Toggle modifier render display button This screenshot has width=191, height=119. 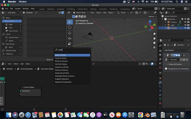click(x=179, y=55)
